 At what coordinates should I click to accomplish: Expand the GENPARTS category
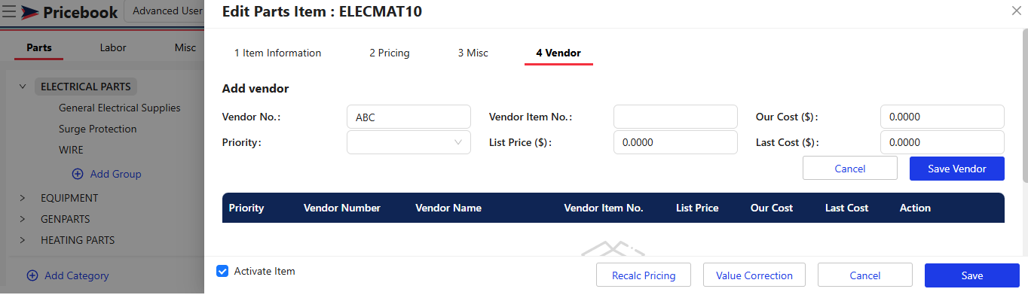[x=23, y=219]
